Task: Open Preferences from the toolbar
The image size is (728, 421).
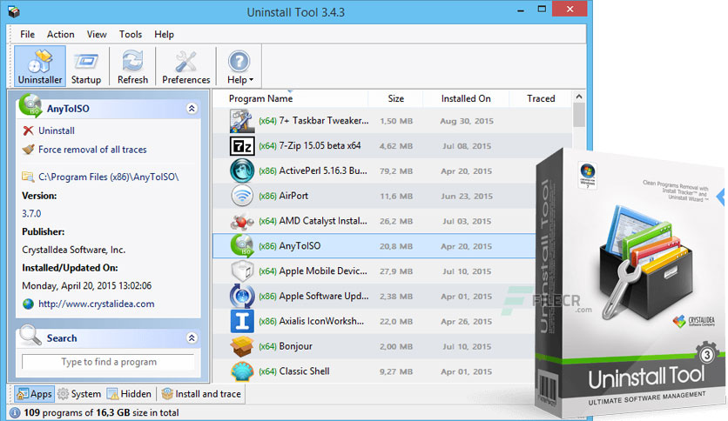Action: [x=185, y=66]
